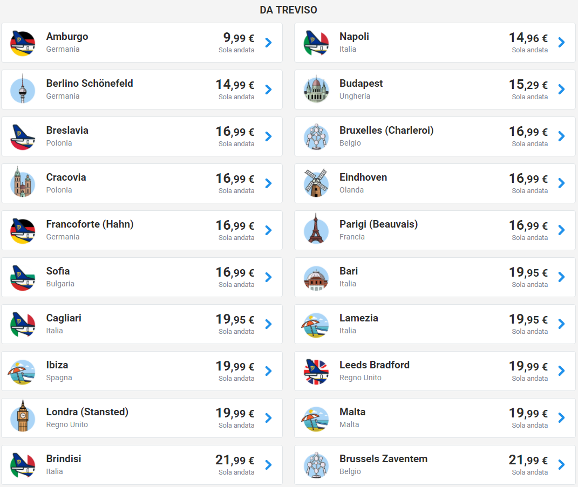Click the Lamezia destination card title

tap(359, 318)
